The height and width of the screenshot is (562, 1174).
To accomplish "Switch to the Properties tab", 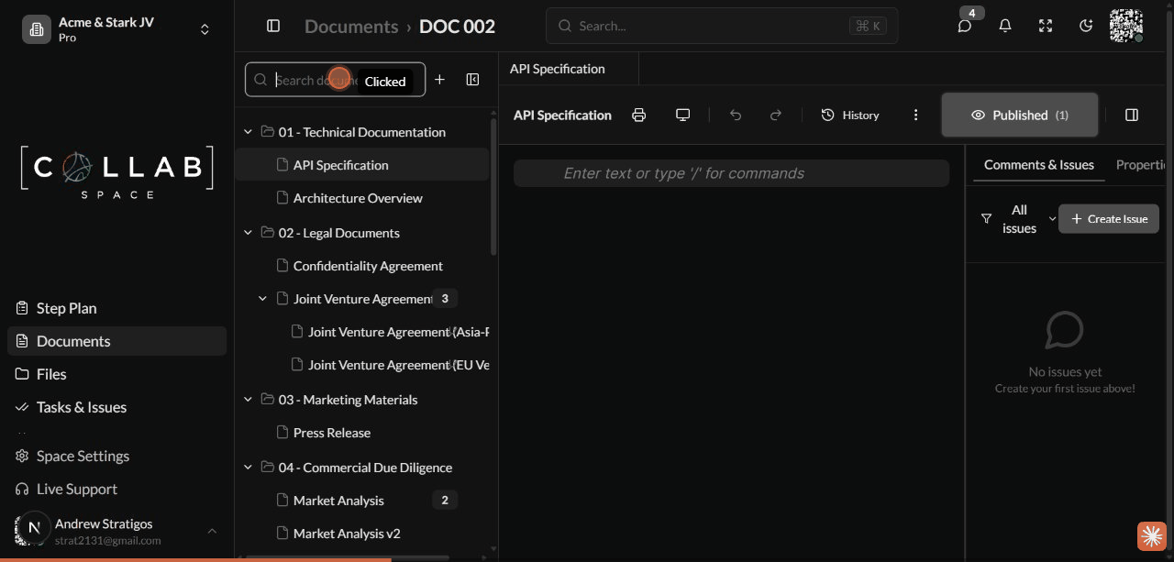I will [1141, 164].
